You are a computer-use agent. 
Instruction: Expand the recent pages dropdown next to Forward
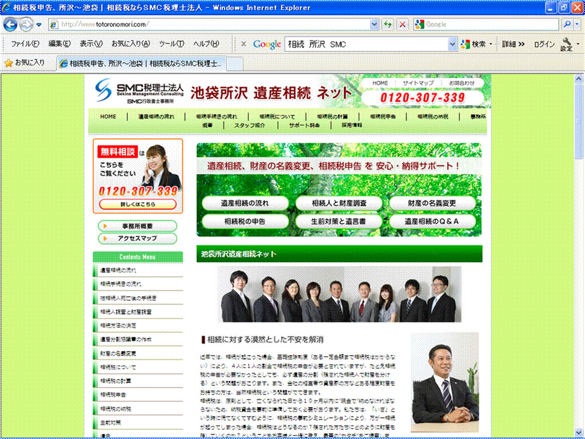39,25
